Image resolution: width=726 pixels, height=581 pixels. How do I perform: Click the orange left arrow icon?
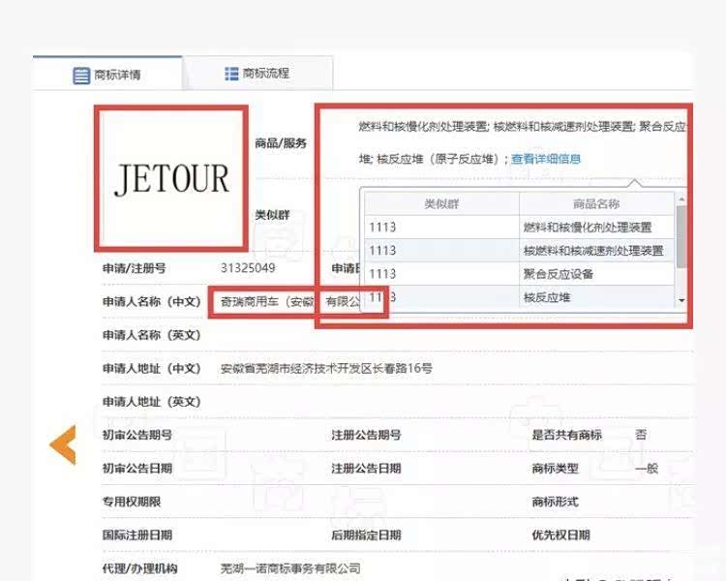click(x=63, y=443)
